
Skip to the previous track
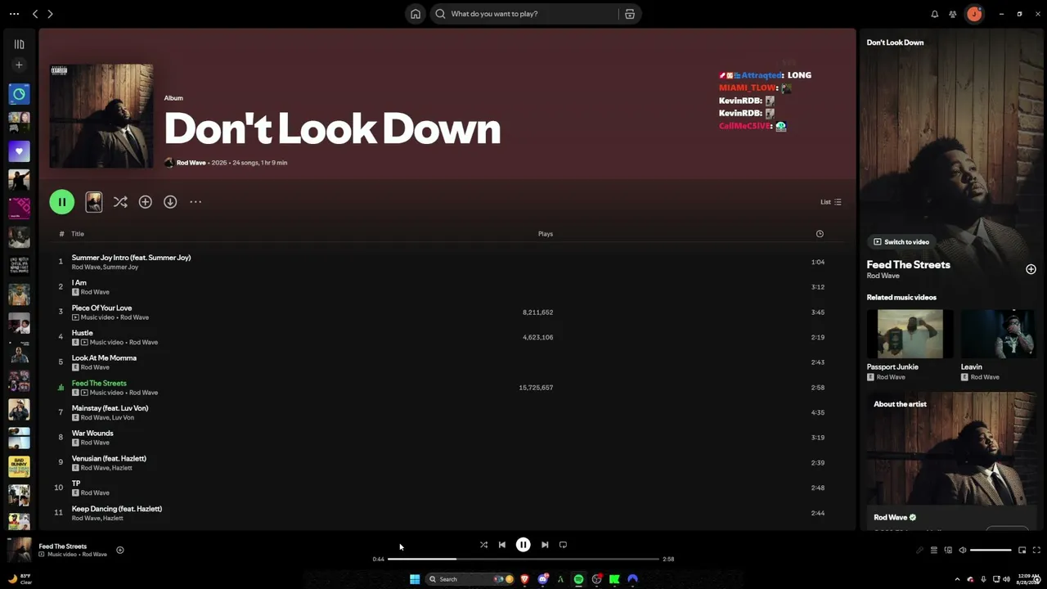pyautogui.click(x=502, y=545)
